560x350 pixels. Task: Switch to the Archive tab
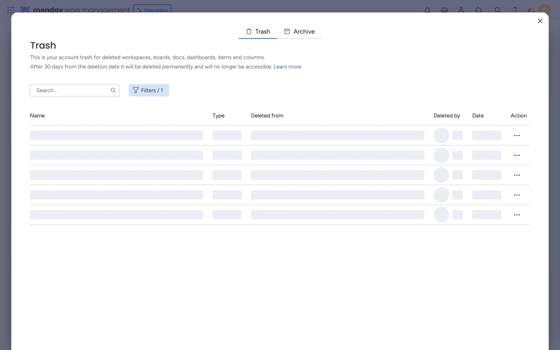coord(299,32)
